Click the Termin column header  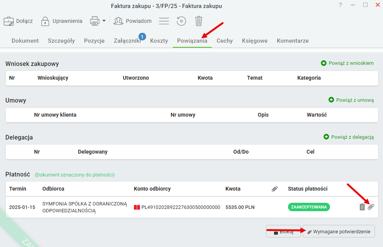tap(18, 189)
